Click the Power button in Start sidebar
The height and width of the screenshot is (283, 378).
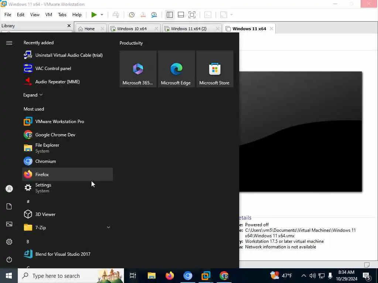pos(9,259)
